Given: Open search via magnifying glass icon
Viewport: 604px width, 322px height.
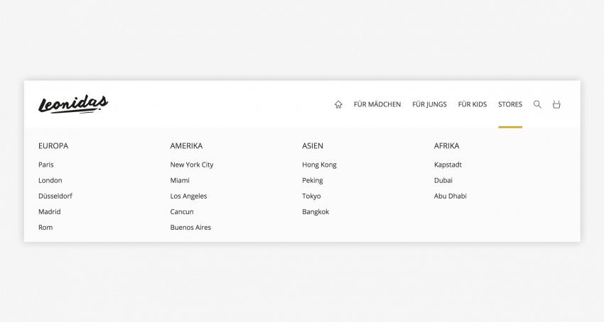Looking at the screenshot, I should click(537, 104).
